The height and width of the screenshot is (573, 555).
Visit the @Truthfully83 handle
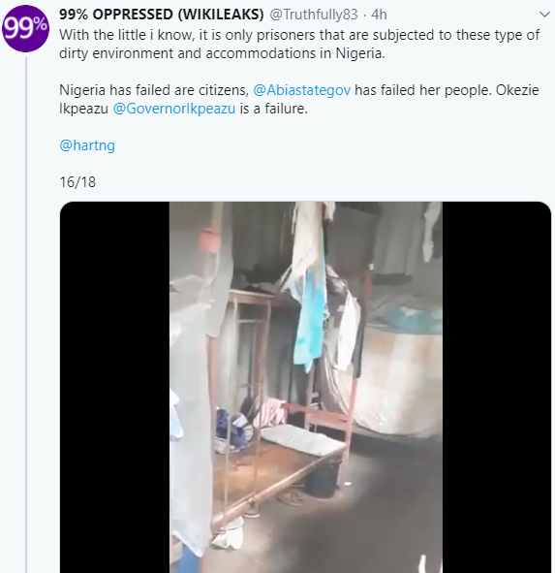pos(314,15)
